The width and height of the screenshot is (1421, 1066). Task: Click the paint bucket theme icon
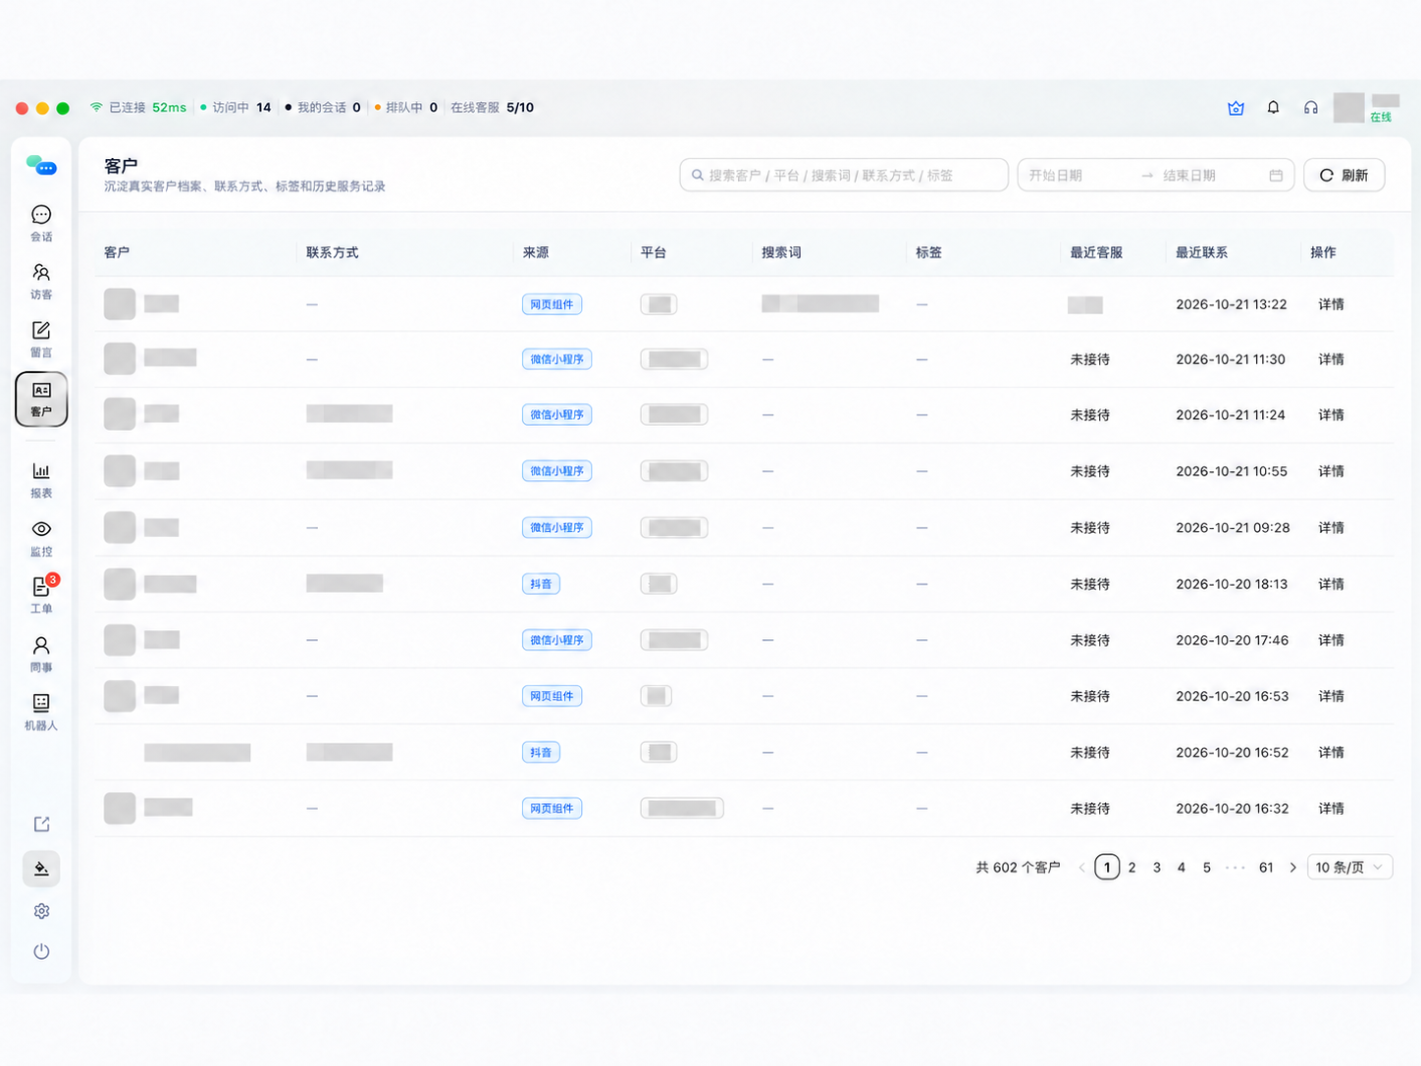click(41, 869)
